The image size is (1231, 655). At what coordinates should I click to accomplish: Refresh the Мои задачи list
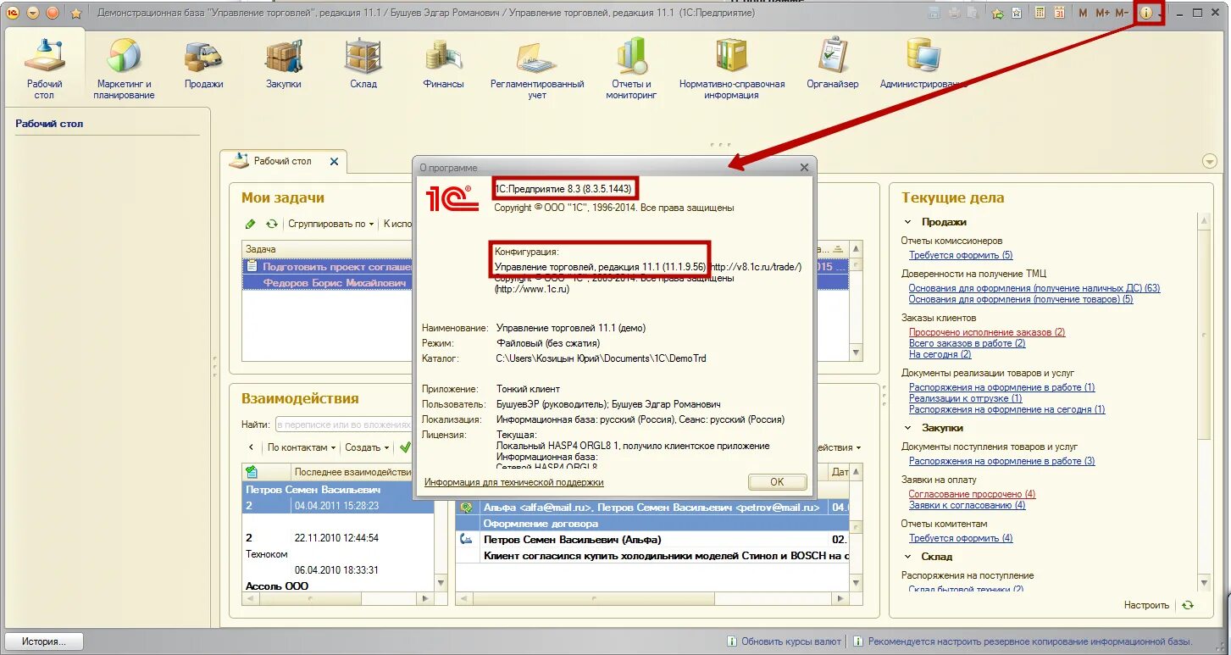271,224
